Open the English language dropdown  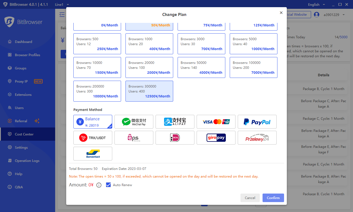[x=316, y=4]
